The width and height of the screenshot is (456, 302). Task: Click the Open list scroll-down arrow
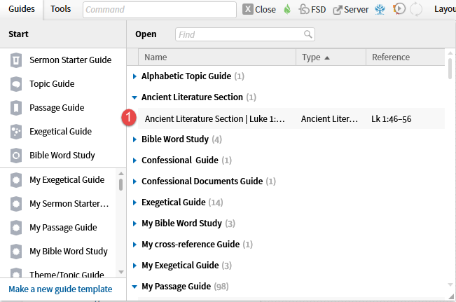coord(450,285)
